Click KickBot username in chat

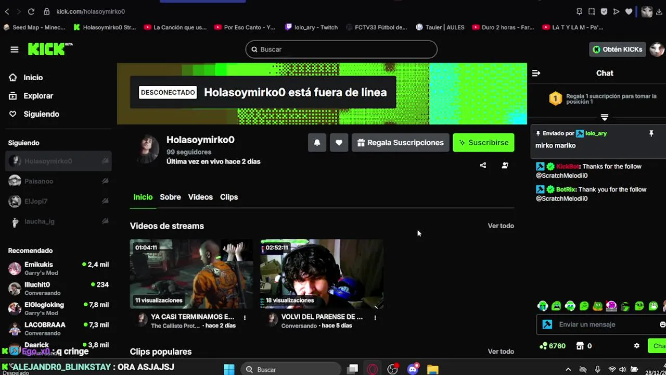[568, 167]
